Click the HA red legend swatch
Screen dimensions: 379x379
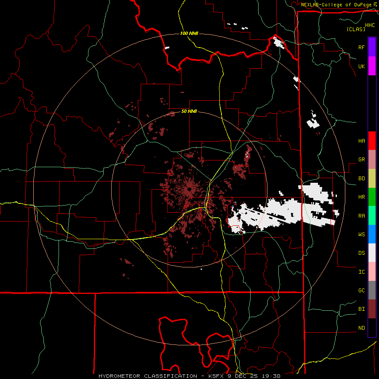coord(372,141)
